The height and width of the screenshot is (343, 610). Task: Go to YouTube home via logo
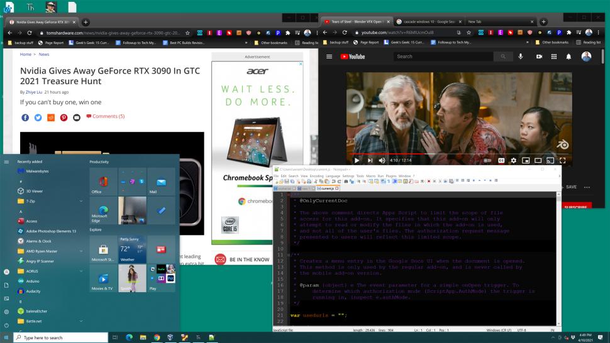(352, 57)
